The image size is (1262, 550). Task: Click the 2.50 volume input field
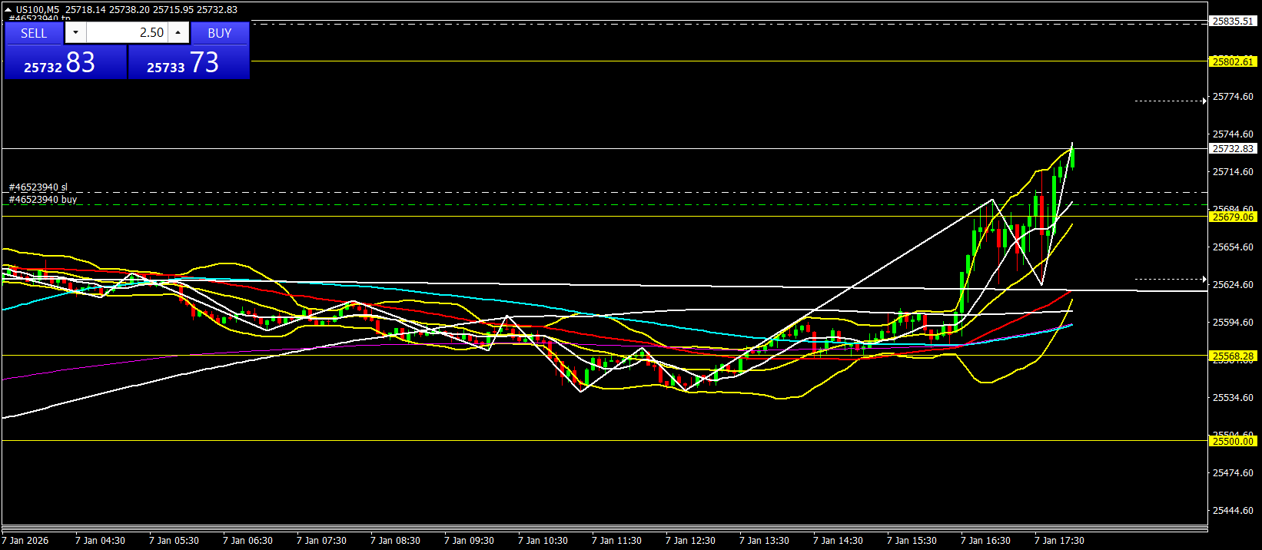(127, 32)
